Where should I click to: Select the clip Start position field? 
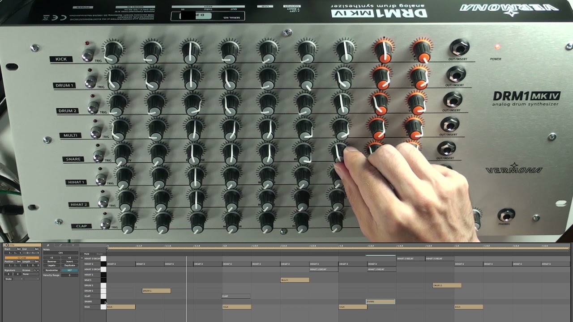click(13, 253)
